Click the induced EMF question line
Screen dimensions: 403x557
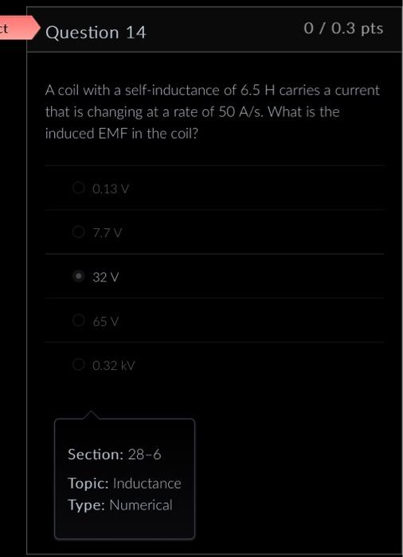coord(121,134)
